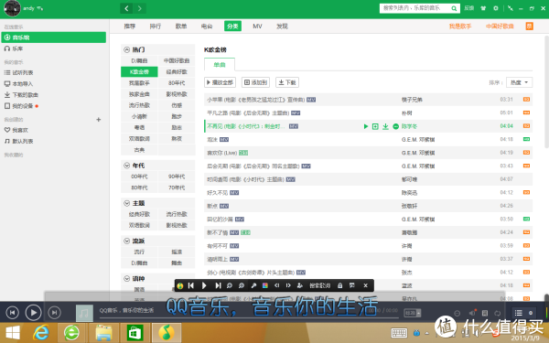Click the playback progress bar
549x343 pixels.
click(249, 317)
